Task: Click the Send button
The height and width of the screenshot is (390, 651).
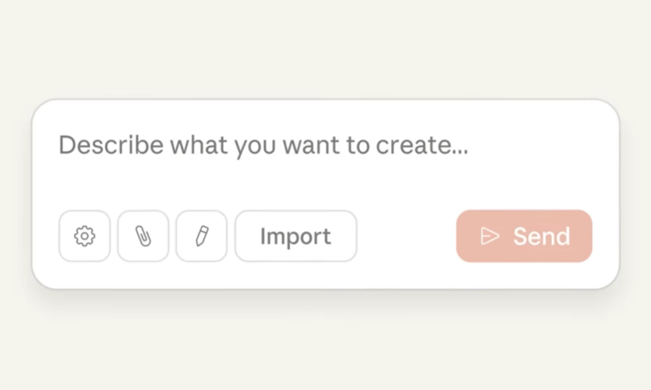Action: [524, 236]
